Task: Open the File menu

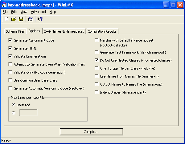Action: pyautogui.click(x=5, y=12)
